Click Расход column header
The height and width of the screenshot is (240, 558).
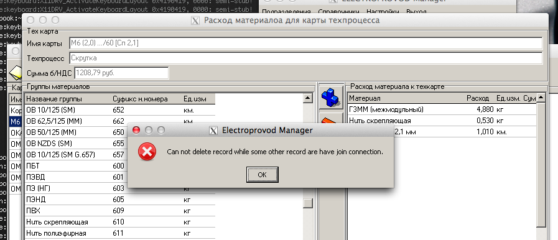point(478,98)
